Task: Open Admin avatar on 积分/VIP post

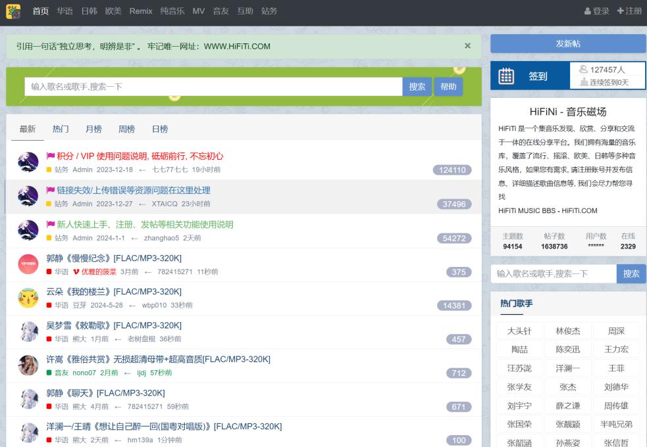Action: click(x=28, y=162)
